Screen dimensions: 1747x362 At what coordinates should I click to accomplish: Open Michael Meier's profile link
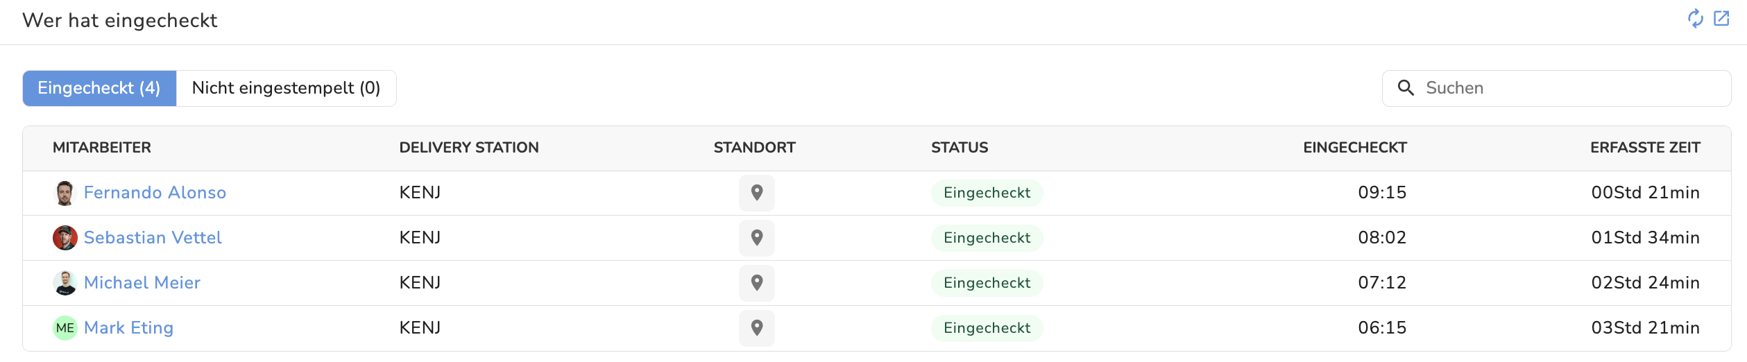click(x=142, y=283)
